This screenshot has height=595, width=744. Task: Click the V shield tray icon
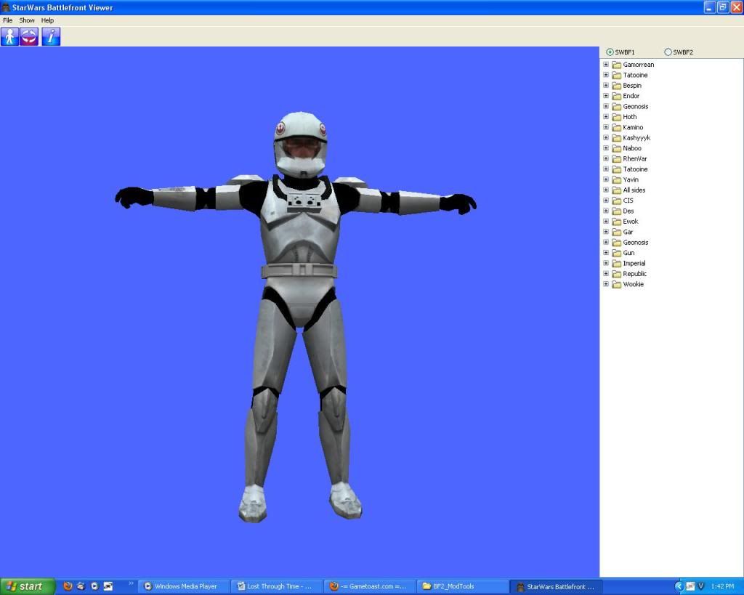click(x=701, y=586)
